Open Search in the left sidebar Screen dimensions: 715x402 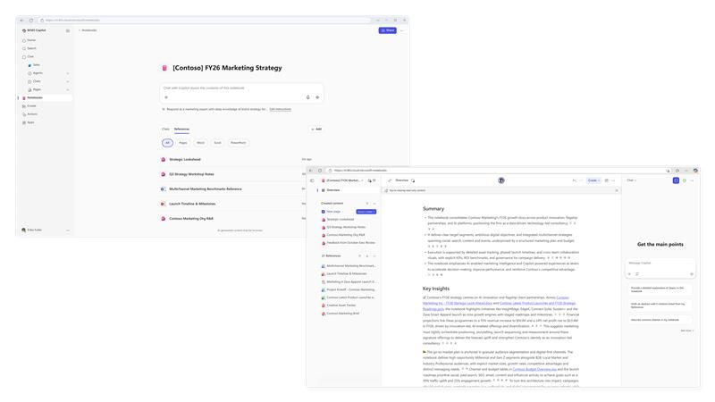29,48
